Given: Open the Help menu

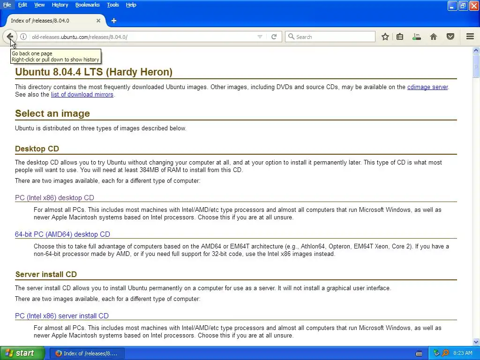Looking at the screenshot, I should tap(131, 5).
